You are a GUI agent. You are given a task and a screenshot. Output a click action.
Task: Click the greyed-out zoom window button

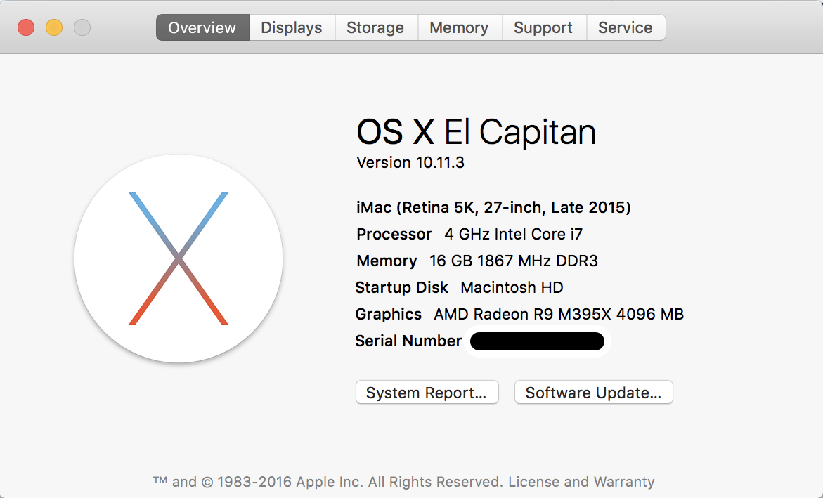(x=82, y=28)
